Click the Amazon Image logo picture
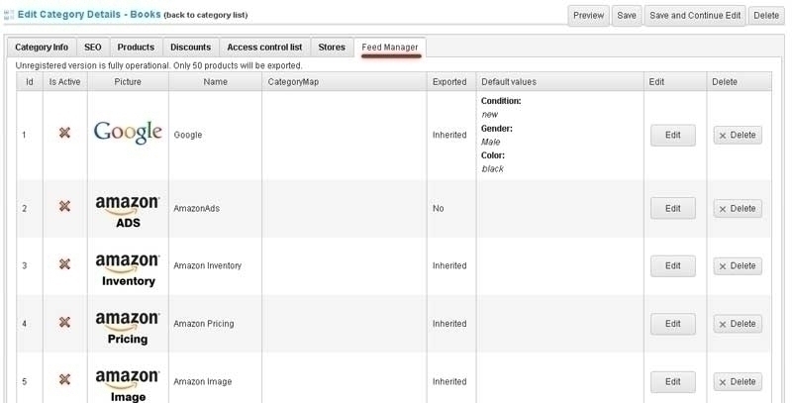 tap(128, 385)
